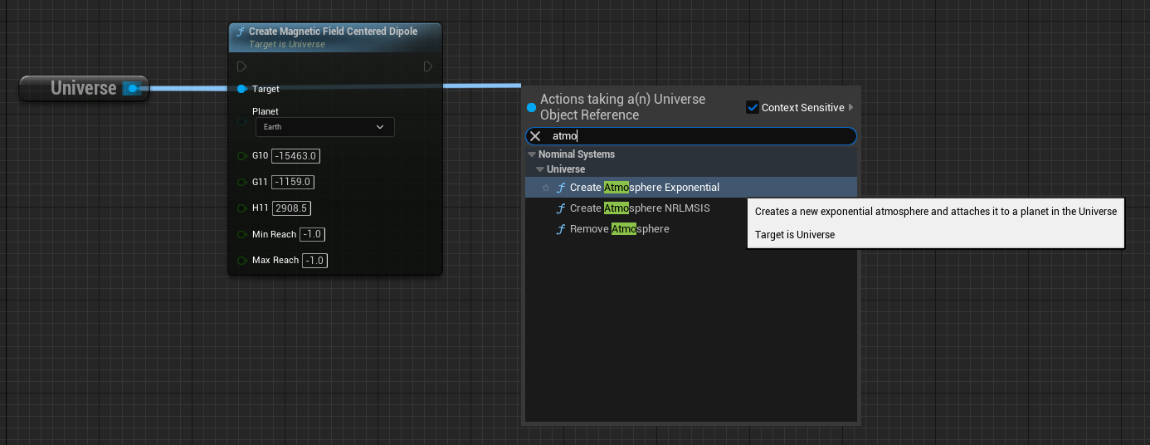Clear search with the X icon
1150x445 pixels.
click(536, 136)
